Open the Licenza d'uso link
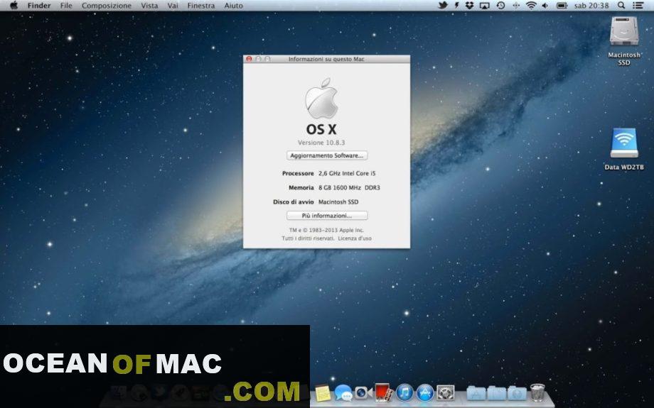Image resolution: width=654 pixels, height=408 pixels. pos(355,238)
